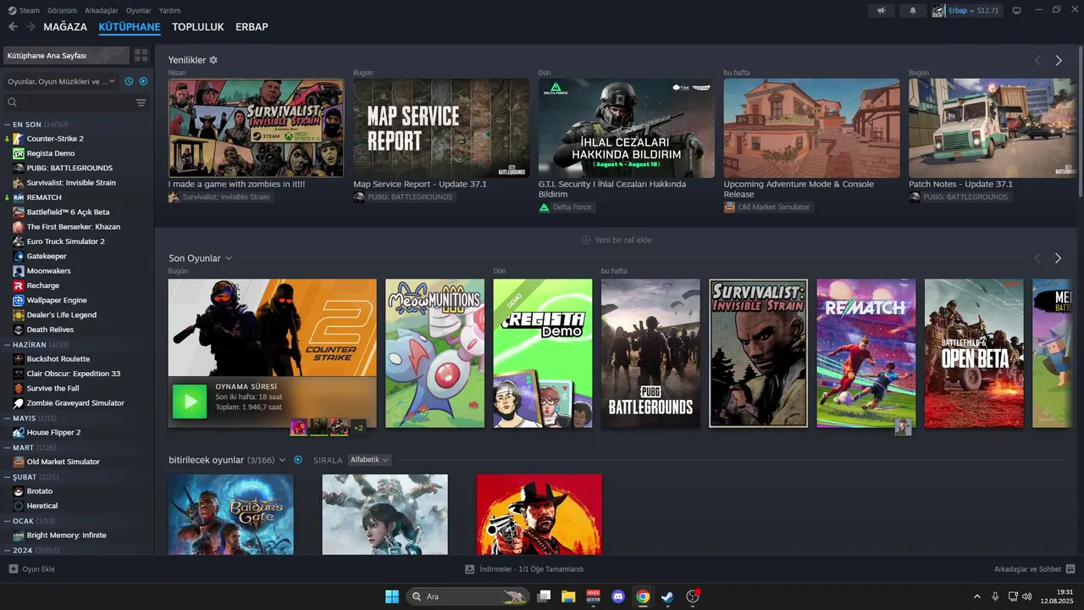Show more friends playing +2 badge
The image size is (1084, 610).
point(358,428)
